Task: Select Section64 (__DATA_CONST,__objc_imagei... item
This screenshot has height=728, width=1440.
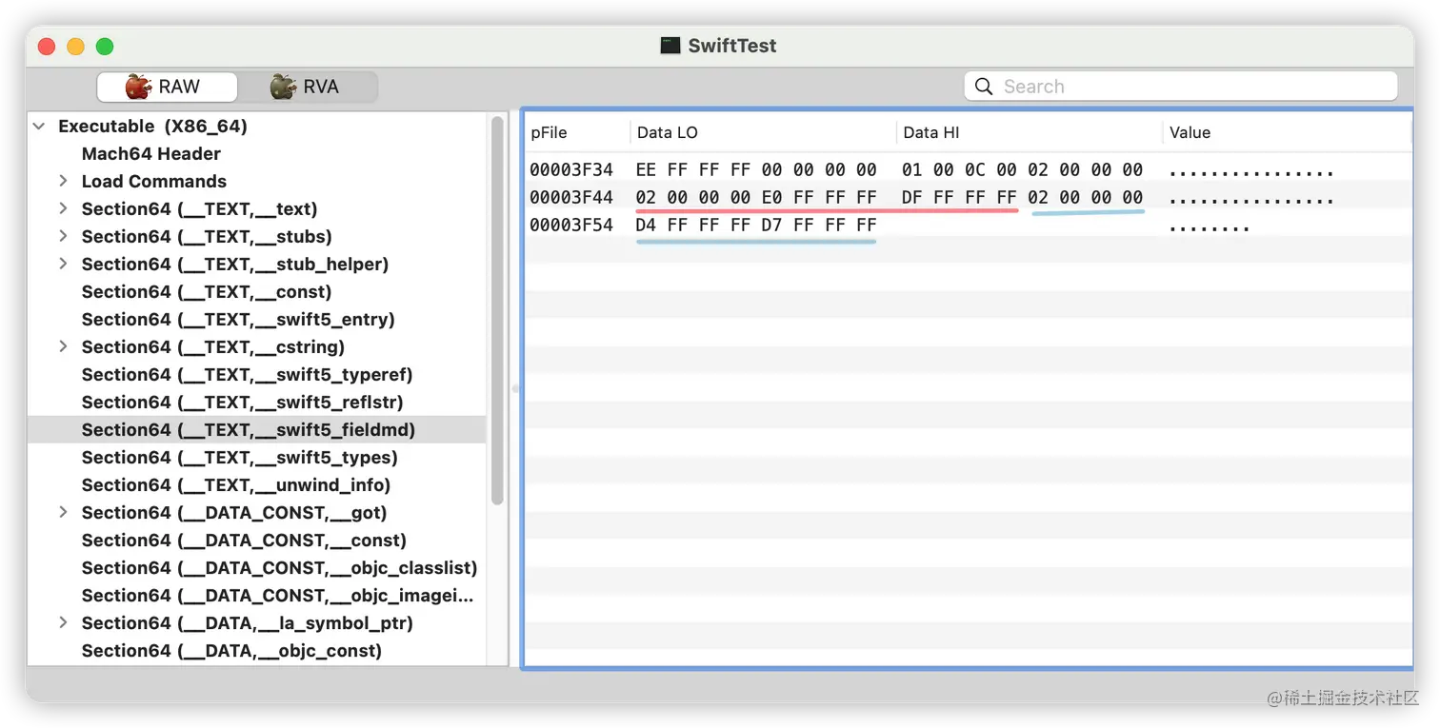Action: 277,595
